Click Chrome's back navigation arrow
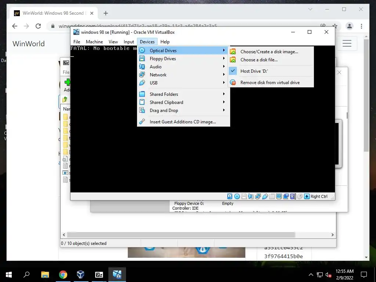Viewport: 376px width, 282px height. click(15, 26)
